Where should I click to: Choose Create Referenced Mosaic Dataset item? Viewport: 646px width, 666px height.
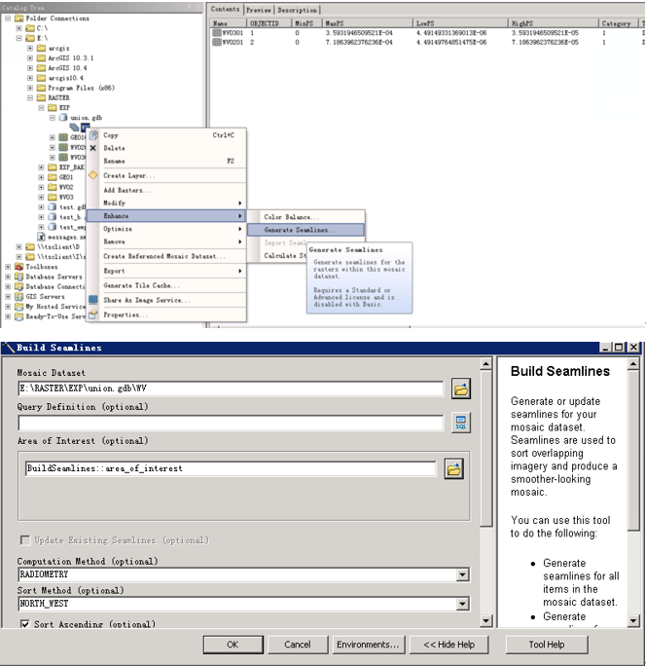166,256
